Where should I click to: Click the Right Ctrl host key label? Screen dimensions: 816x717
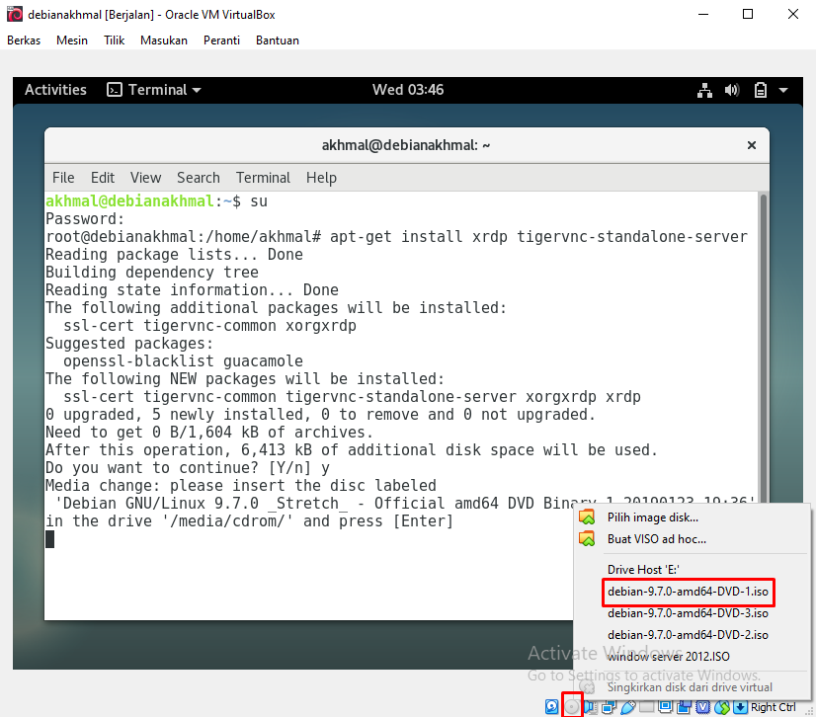(x=773, y=707)
